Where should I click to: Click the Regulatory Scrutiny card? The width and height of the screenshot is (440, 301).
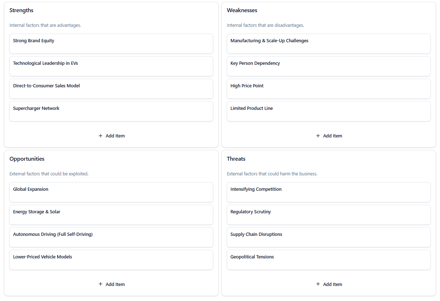click(x=328, y=215)
